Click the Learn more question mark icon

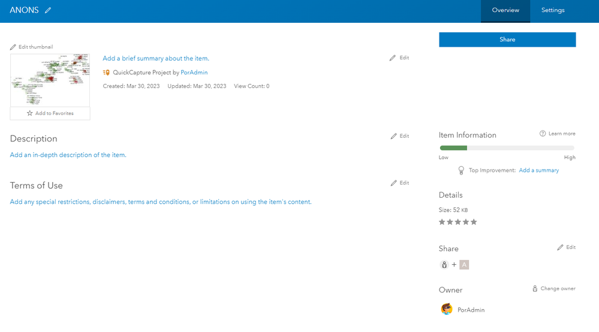(543, 134)
